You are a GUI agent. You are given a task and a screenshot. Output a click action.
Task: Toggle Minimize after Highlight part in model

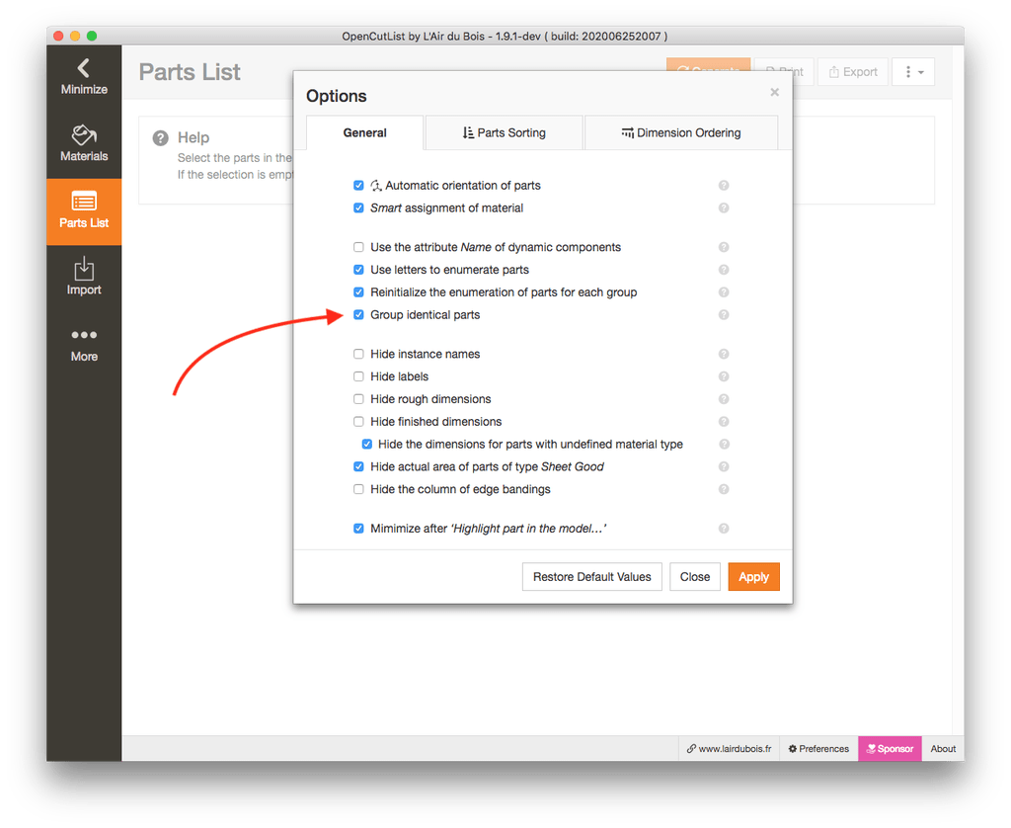coord(358,529)
